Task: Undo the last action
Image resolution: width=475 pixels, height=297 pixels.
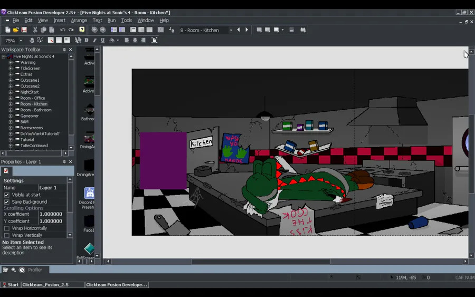Action: [63, 30]
